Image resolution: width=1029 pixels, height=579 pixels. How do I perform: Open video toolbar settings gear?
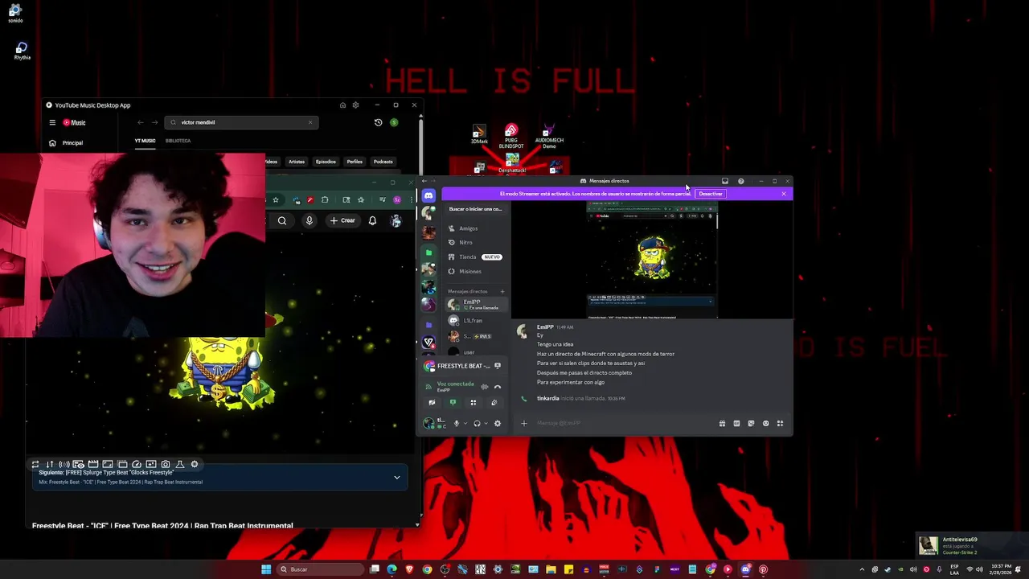195,464
